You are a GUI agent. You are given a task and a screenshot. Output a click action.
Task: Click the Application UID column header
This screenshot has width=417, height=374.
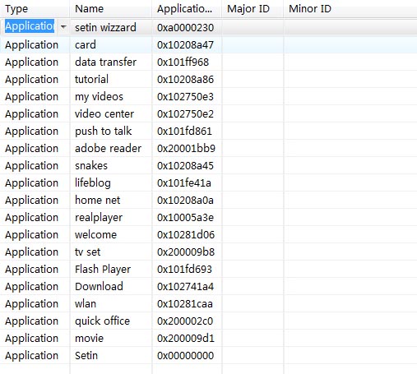187,9
